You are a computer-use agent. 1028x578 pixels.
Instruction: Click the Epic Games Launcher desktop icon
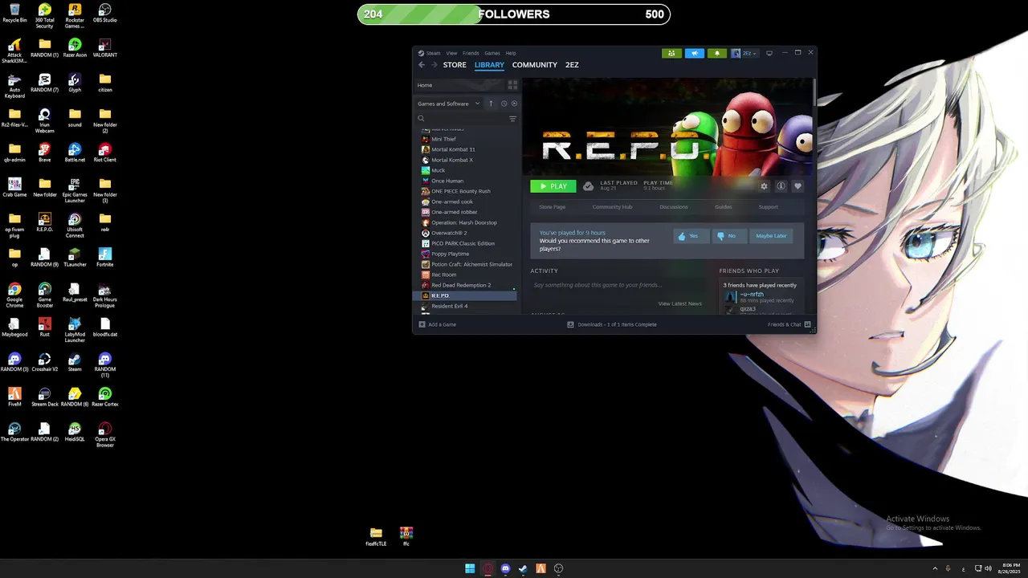point(75,190)
